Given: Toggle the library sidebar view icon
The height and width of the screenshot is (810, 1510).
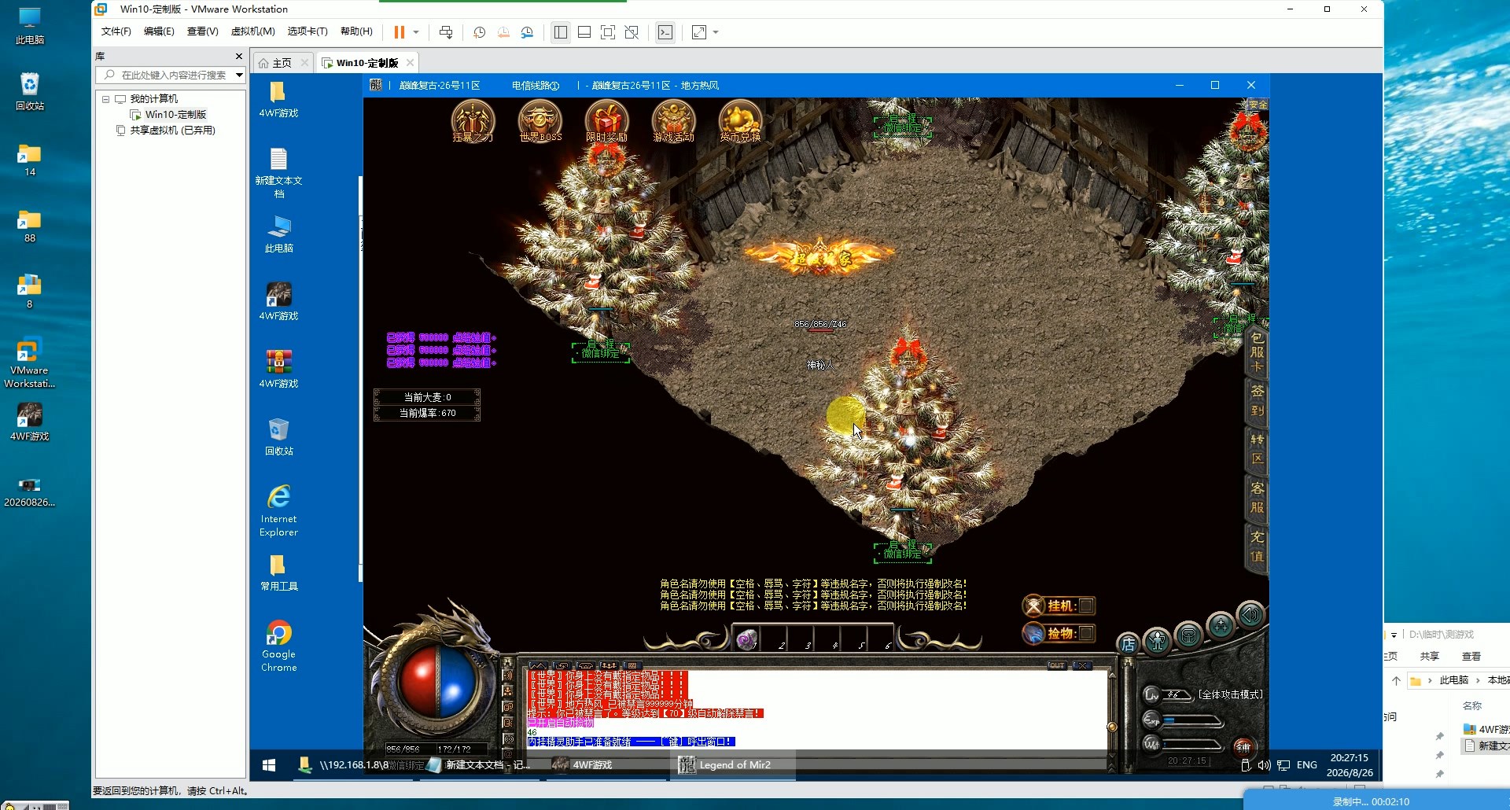Looking at the screenshot, I should tap(561, 32).
